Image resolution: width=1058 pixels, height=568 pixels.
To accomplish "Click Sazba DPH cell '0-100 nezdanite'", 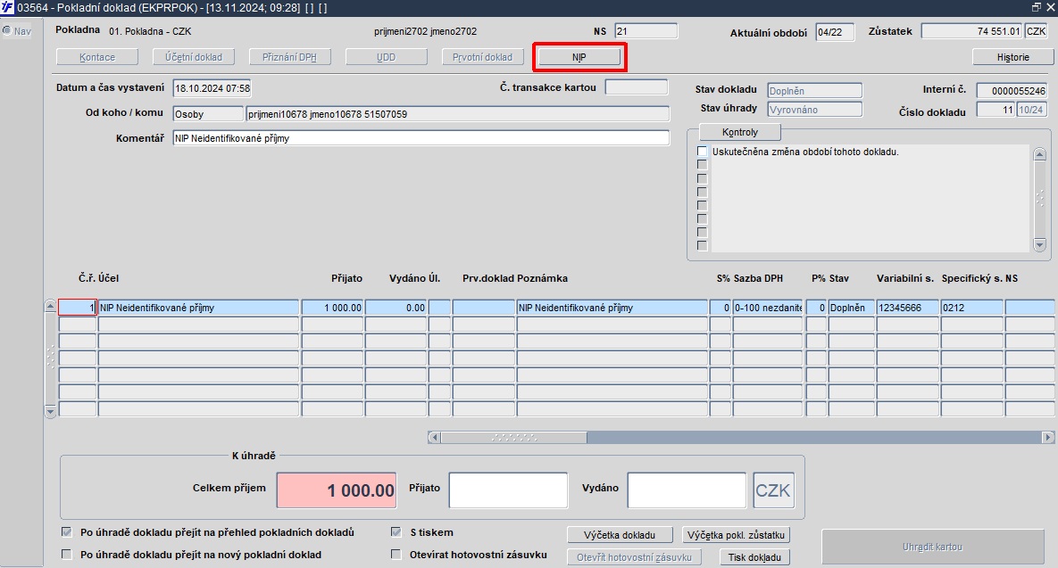I will [768, 308].
